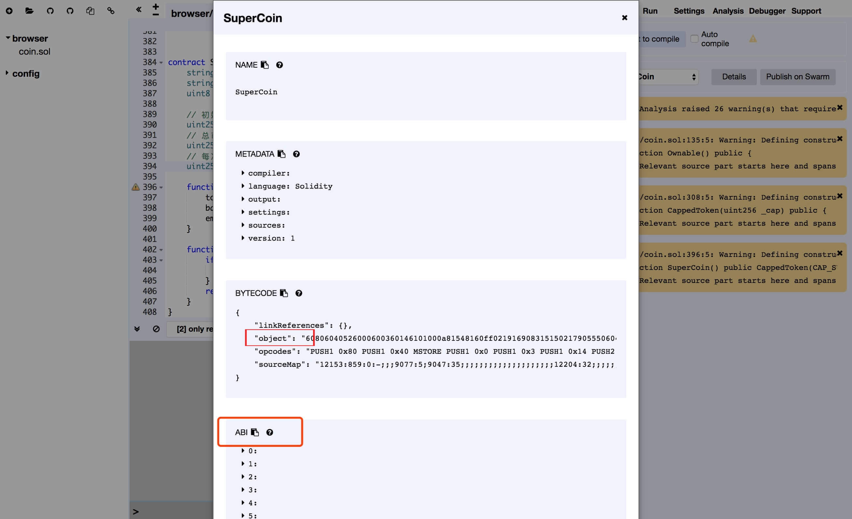The width and height of the screenshot is (852, 519).
Task: Enable the Auto compile checkbox
Action: tap(694, 39)
